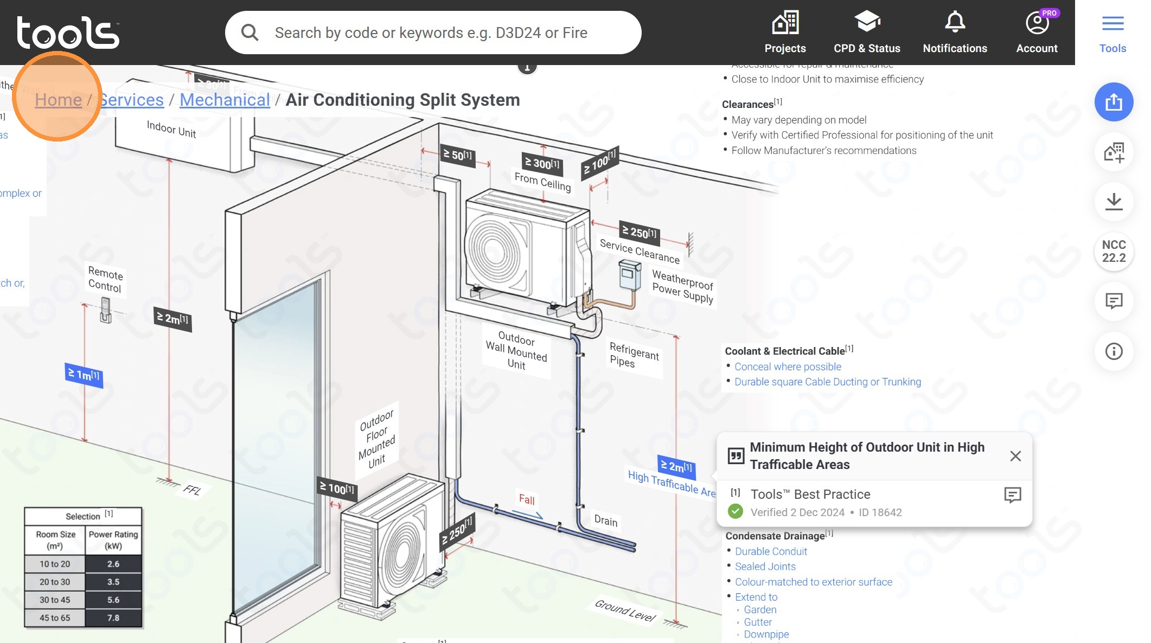Open CPD & Status page

coord(867,33)
